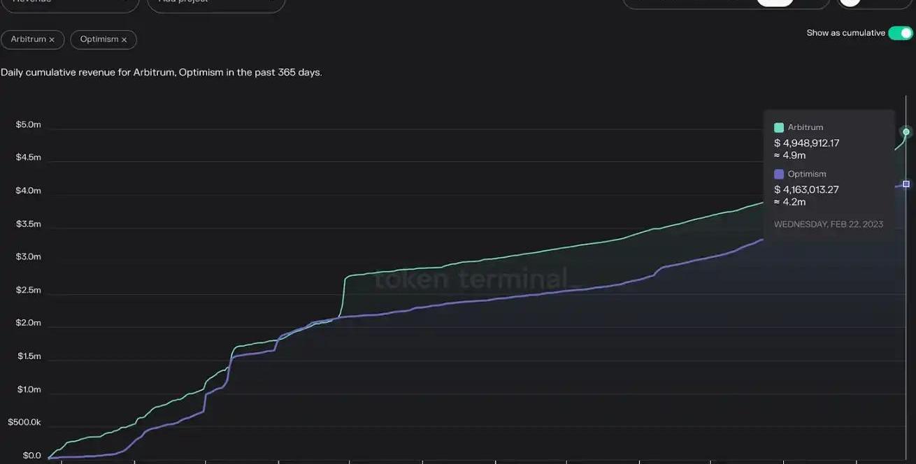Click the "$2.5m" y-axis label

point(29,290)
